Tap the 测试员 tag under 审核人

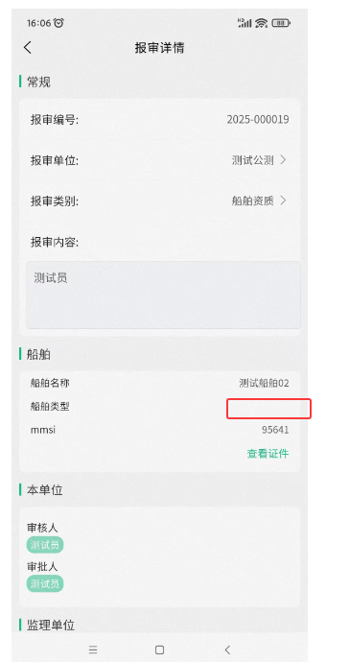tap(45, 545)
